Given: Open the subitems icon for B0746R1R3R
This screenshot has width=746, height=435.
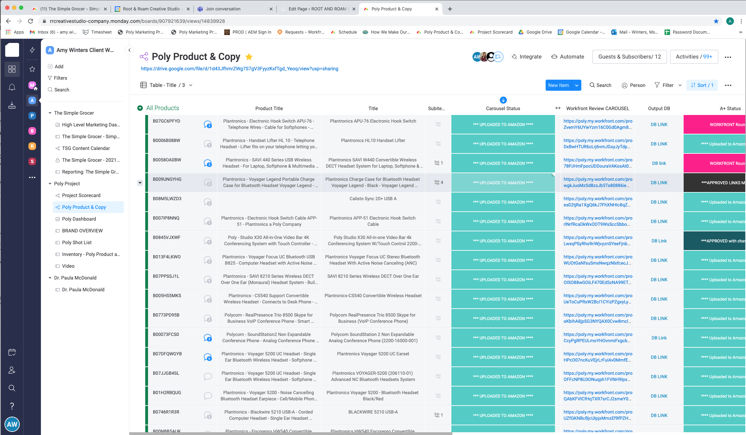Looking at the screenshot, I should click(439, 415).
